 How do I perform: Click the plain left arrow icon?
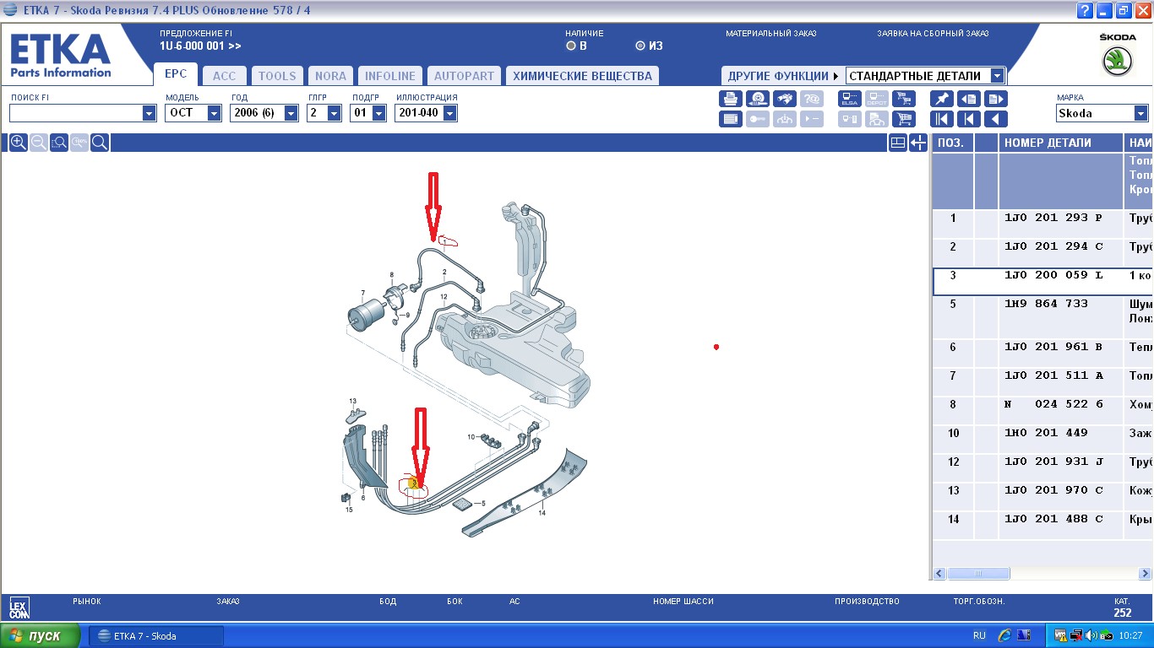click(996, 119)
